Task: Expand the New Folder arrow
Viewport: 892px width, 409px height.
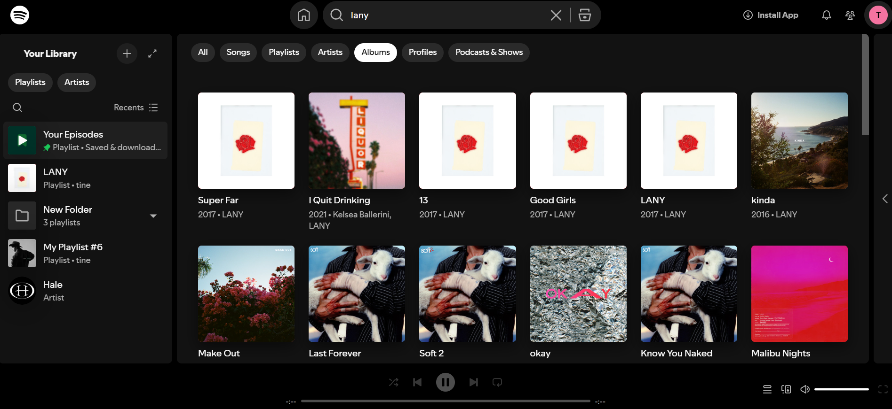Action: click(x=153, y=216)
